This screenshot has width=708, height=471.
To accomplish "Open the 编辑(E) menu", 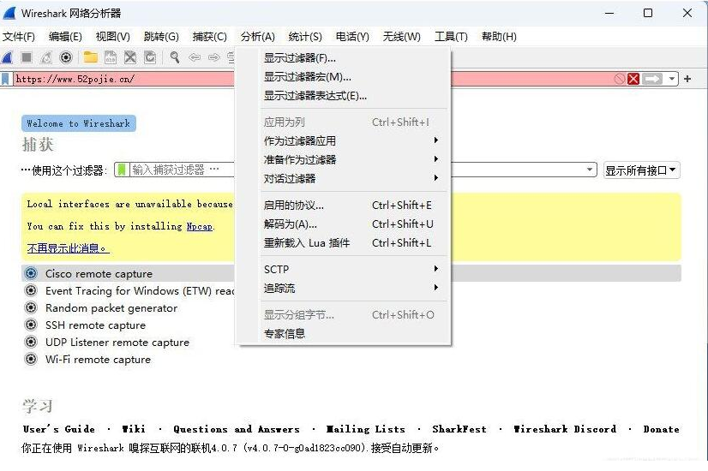I will coord(65,37).
